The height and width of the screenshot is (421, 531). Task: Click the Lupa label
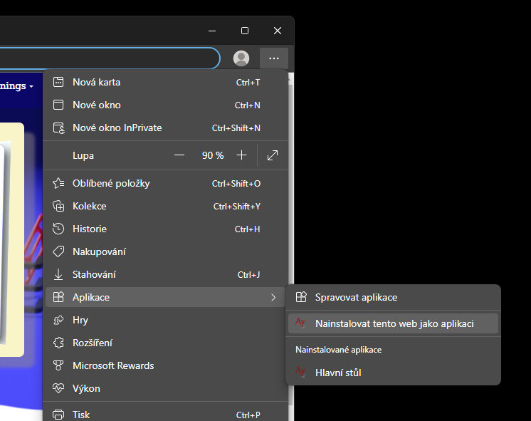click(83, 155)
